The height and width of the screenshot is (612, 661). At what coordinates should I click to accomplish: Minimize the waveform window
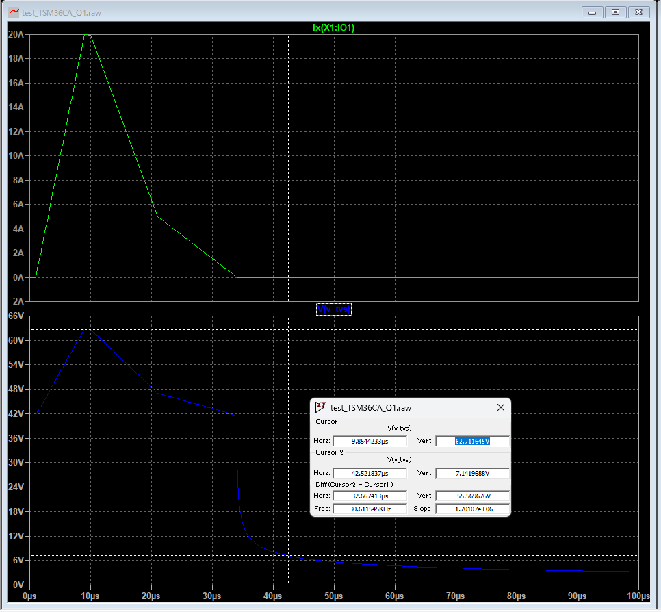coord(592,12)
